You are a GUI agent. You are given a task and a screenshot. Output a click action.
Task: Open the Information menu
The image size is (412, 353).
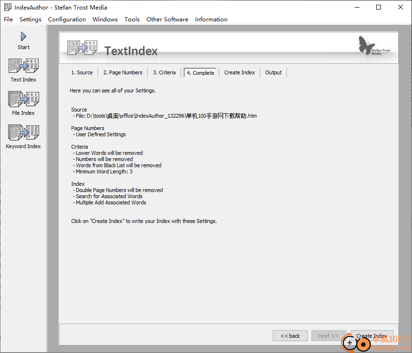click(x=211, y=20)
